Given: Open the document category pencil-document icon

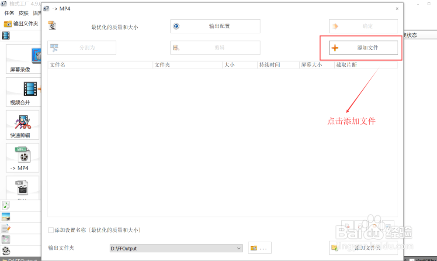Looking at the screenshot, I should (x=7, y=228).
